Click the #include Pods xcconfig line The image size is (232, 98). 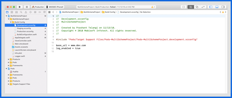[127, 40]
